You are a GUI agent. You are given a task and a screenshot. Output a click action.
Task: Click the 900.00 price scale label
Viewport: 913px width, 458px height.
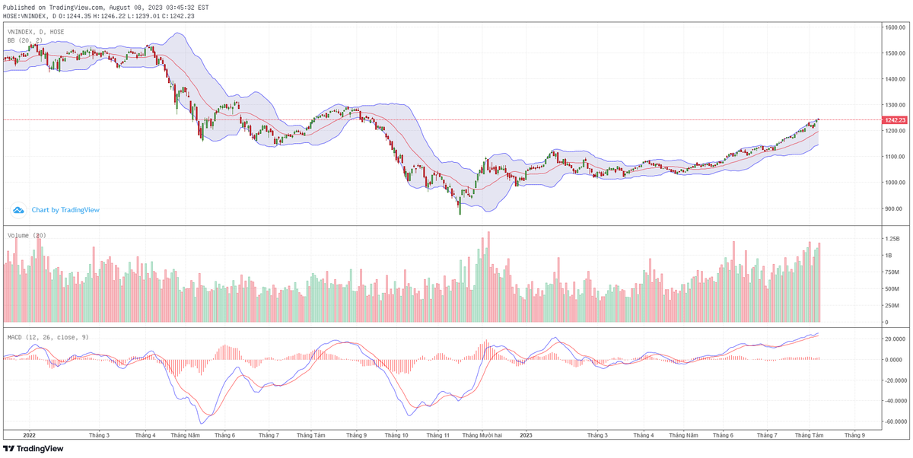coord(894,208)
